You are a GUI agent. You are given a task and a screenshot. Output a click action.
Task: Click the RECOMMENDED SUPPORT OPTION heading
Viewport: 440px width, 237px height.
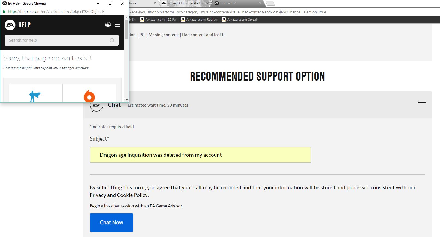point(257,76)
